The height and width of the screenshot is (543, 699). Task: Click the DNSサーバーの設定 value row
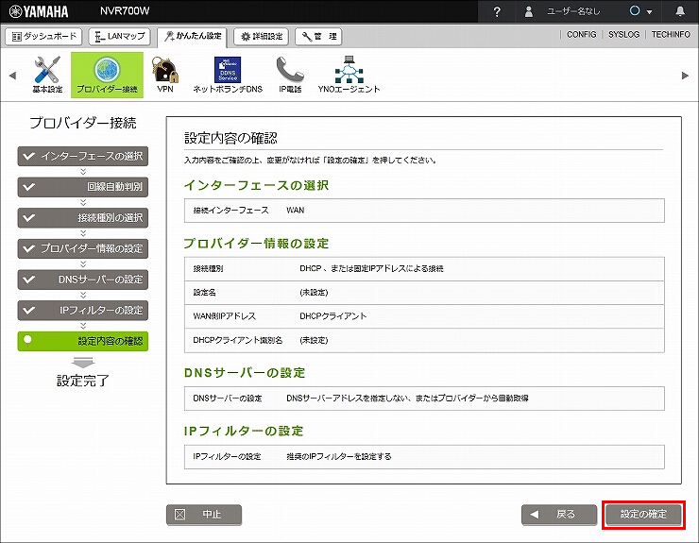click(424, 399)
